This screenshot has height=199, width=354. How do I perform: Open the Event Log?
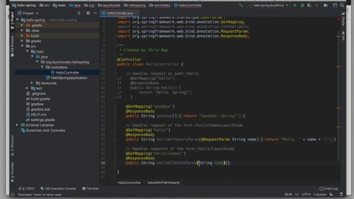coord(329,188)
